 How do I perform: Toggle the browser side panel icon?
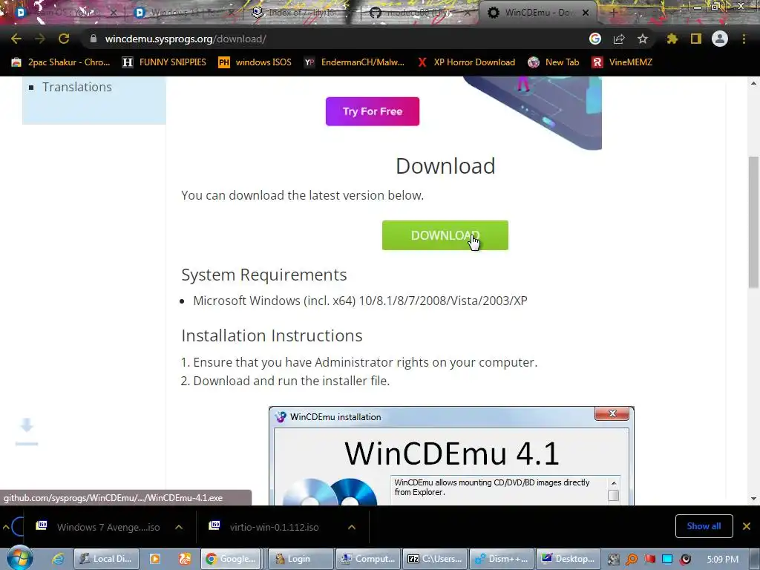coord(696,39)
